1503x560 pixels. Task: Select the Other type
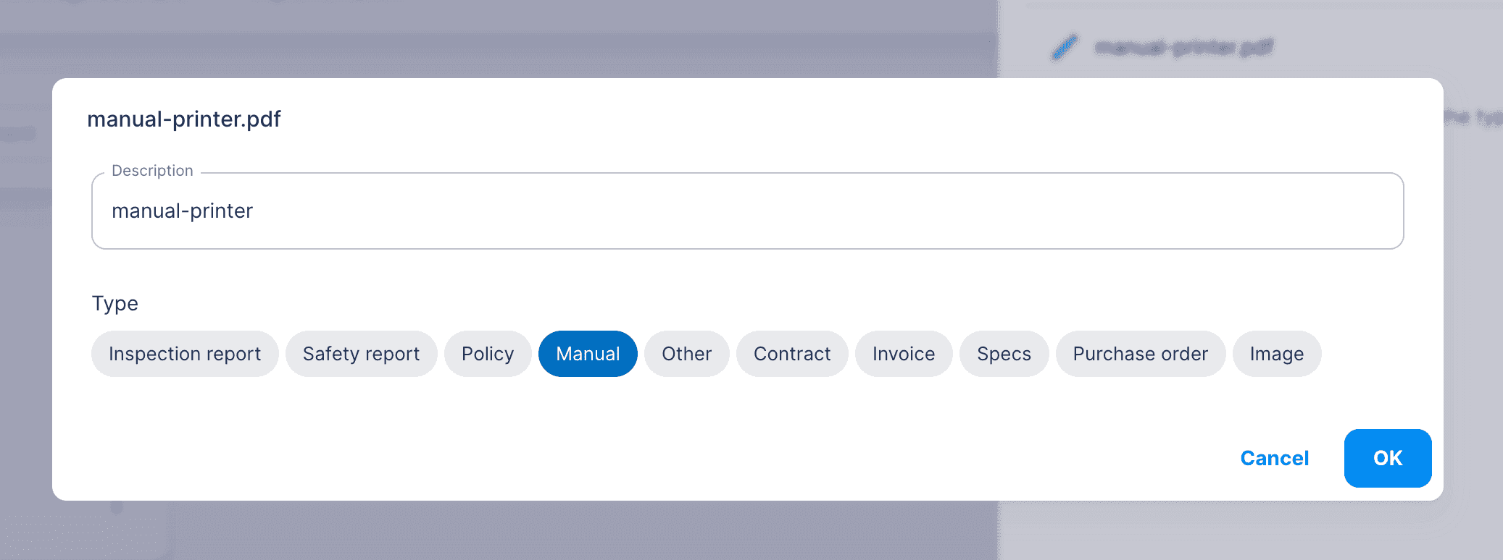(686, 354)
